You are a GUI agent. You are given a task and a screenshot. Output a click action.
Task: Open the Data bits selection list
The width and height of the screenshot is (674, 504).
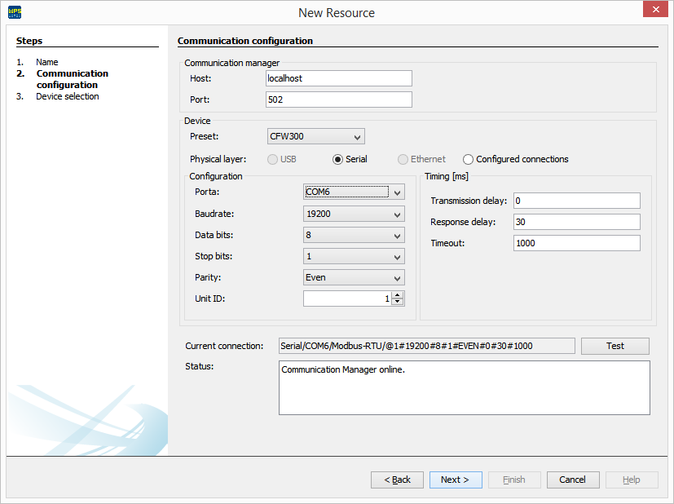coord(397,235)
